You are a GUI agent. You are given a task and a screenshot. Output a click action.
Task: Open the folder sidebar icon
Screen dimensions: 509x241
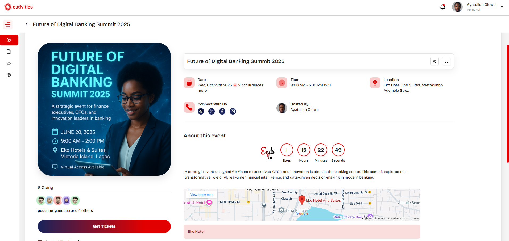coord(9,63)
